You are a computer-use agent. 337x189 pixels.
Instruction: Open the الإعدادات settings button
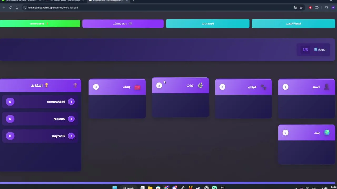208,24
